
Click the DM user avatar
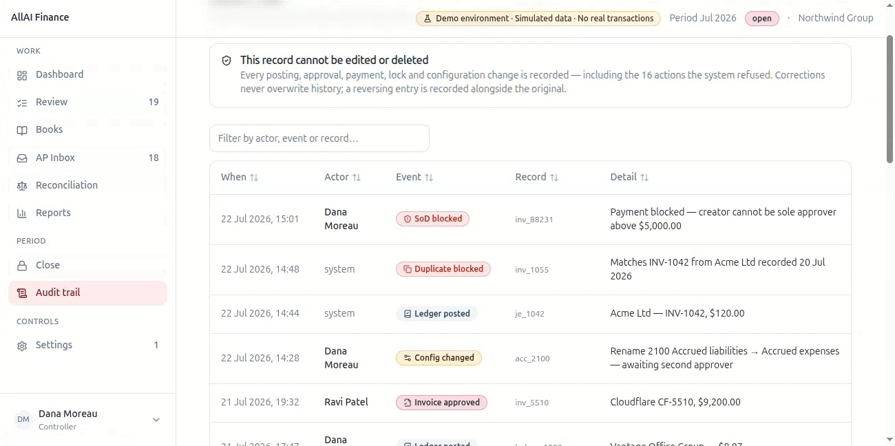point(23,420)
